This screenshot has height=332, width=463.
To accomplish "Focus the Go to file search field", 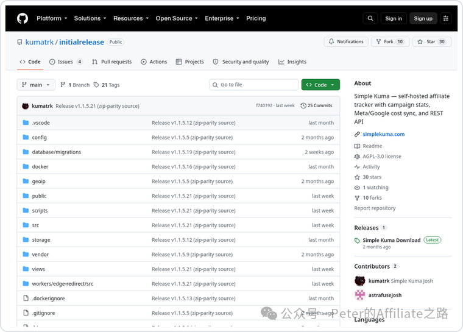I will (253, 85).
